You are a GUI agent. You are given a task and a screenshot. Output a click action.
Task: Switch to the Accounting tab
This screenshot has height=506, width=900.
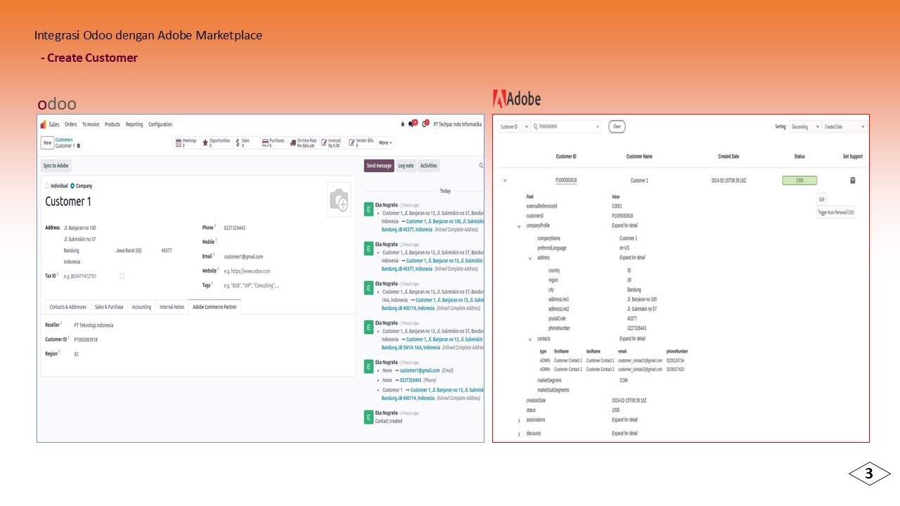point(141,307)
